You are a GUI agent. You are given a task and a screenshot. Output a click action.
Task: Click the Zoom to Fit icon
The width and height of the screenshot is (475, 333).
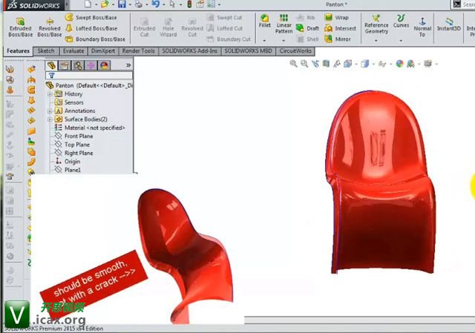[x=293, y=64]
